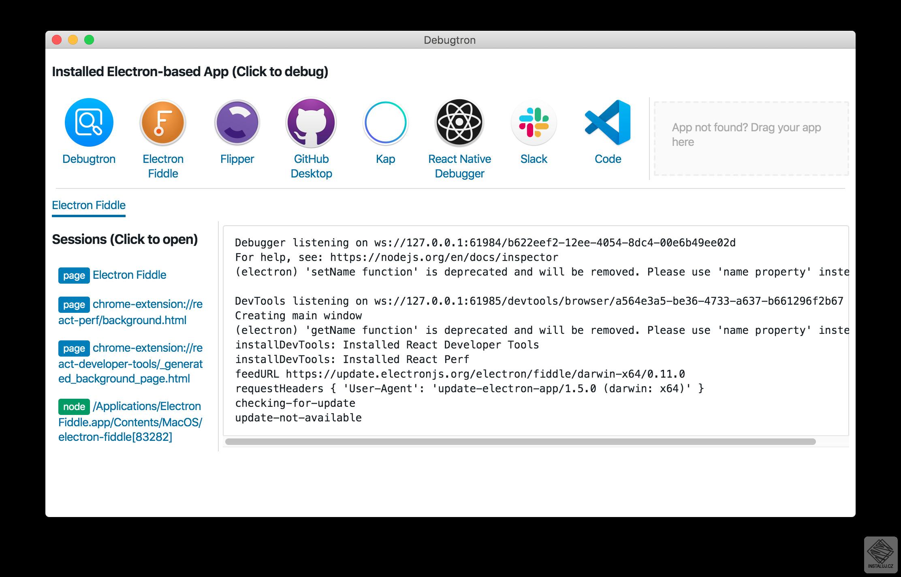Launch the VS Code blue icon
Image resolution: width=901 pixels, height=577 pixels.
click(608, 122)
